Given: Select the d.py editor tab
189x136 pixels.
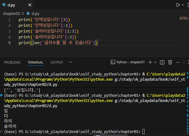Looking at the screenshot, I should click(x=17, y=5).
